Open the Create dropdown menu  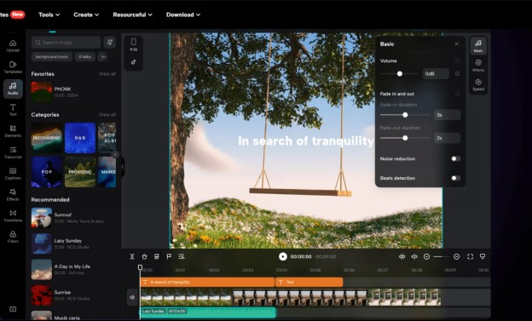pyautogui.click(x=86, y=14)
